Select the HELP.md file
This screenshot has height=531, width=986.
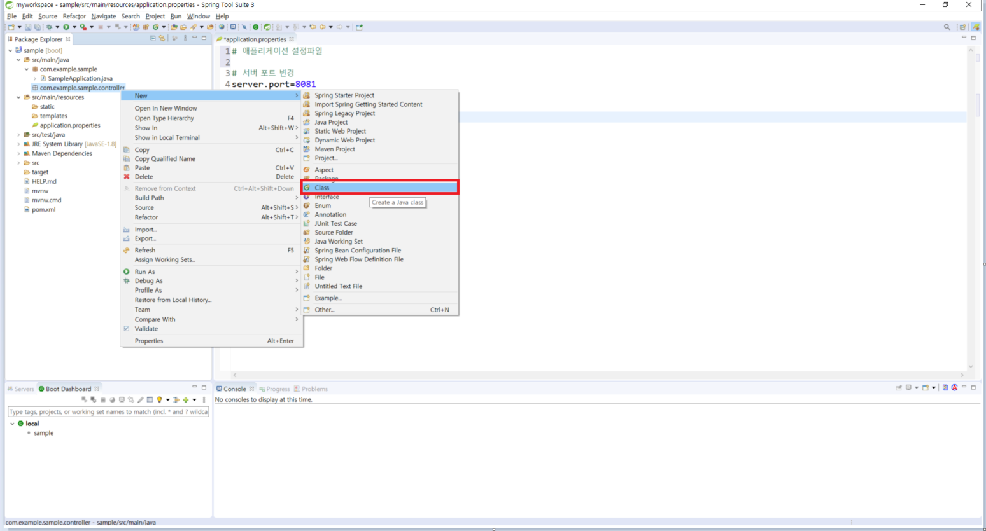tap(44, 181)
